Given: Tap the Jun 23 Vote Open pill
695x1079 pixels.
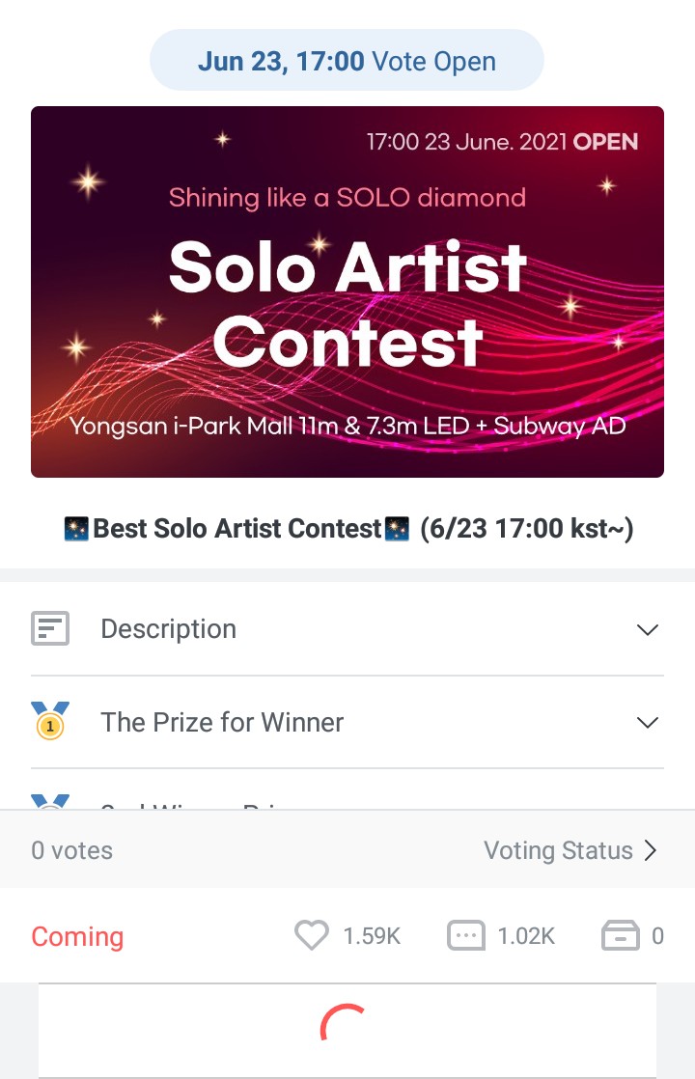Looking at the screenshot, I should coord(347,61).
